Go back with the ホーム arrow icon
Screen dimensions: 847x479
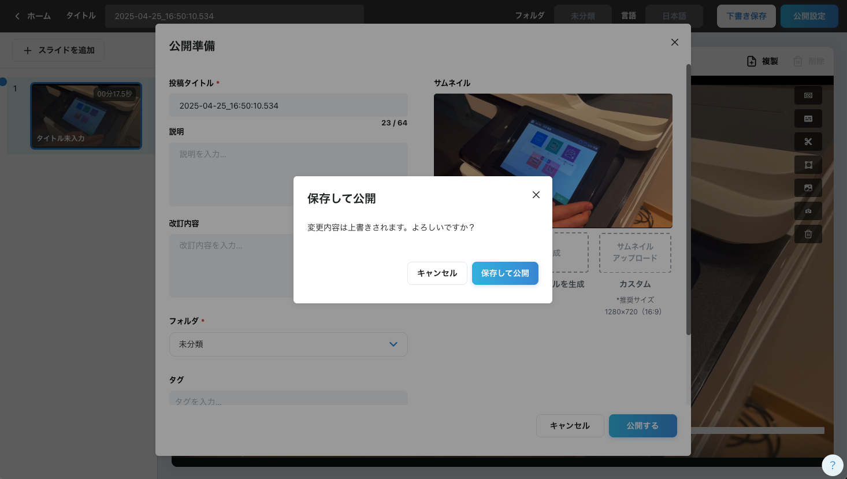pyautogui.click(x=17, y=16)
